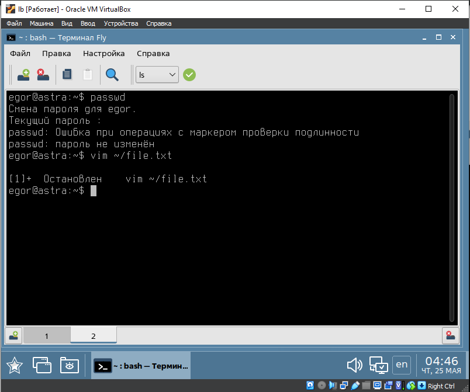This screenshot has height=392, width=470.
Task: Click the terminal vertical scrollbar
Action: coord(452,207)
